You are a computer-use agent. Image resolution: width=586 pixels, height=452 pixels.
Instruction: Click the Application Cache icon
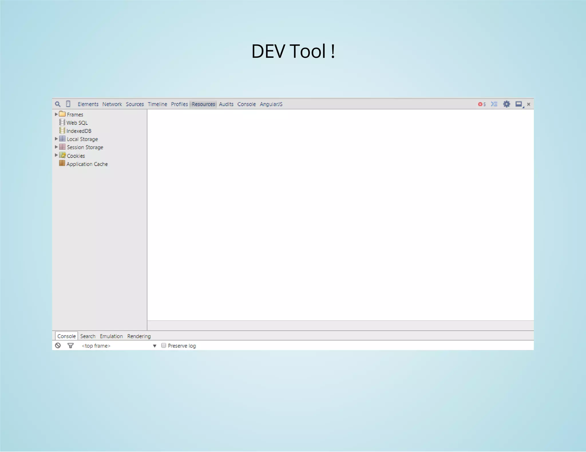coord(62,163)
